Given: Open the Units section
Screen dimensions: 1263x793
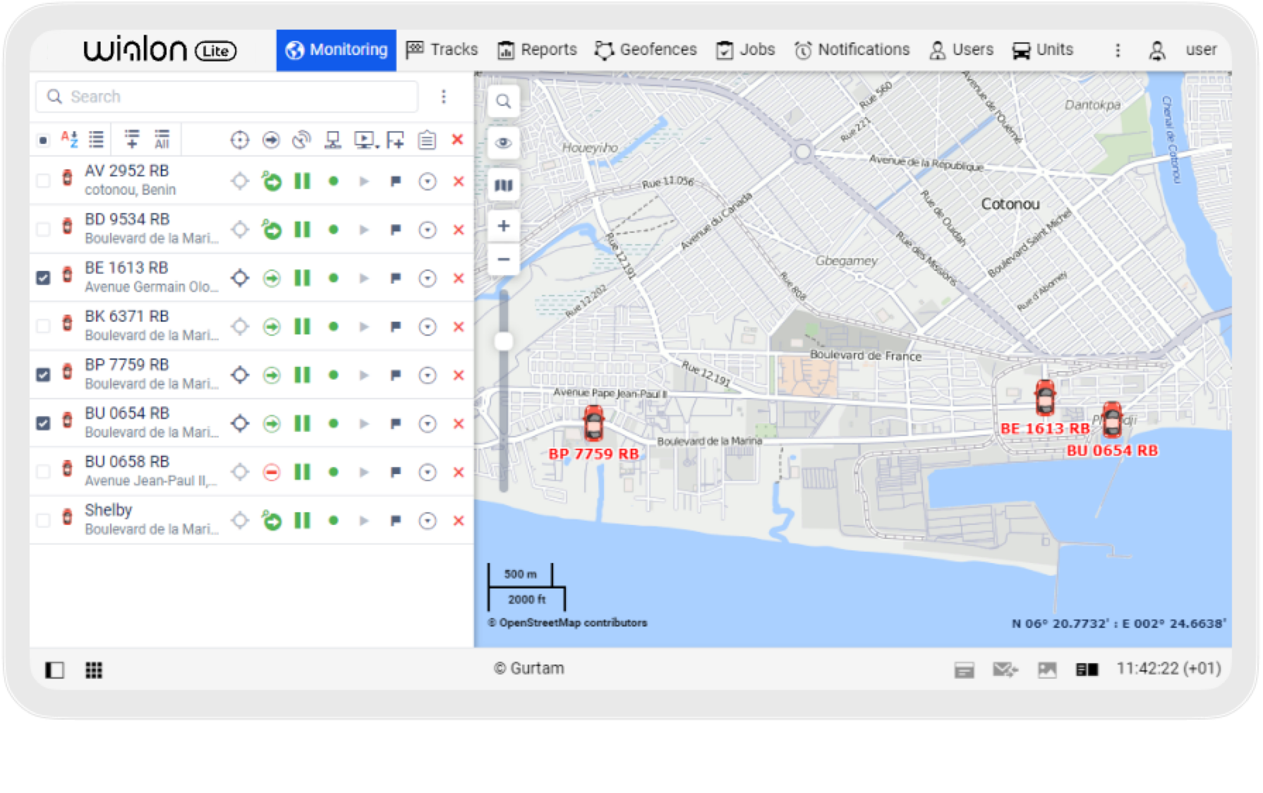Looking at the screenshot, I should 1042,50.
